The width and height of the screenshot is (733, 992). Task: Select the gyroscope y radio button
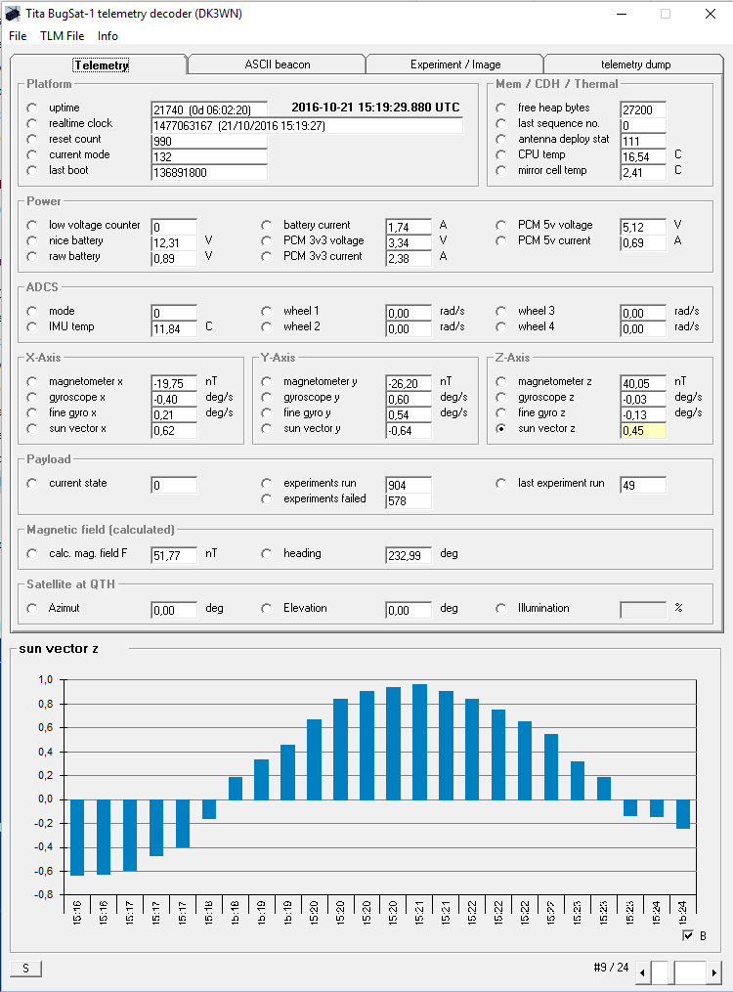[x=266, y=398]
